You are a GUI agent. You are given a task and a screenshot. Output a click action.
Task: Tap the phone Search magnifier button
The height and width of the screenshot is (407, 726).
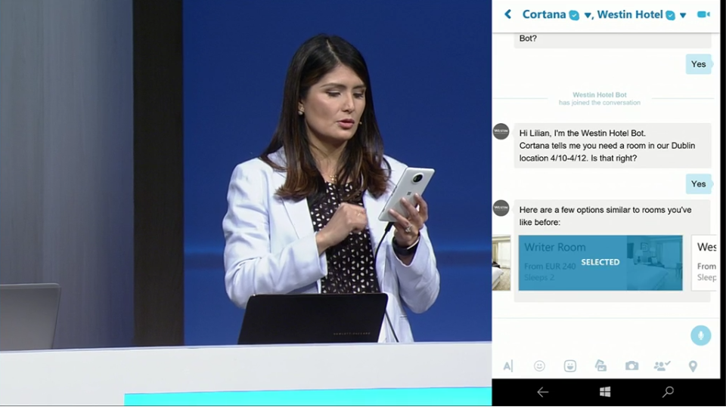point(668,392)
